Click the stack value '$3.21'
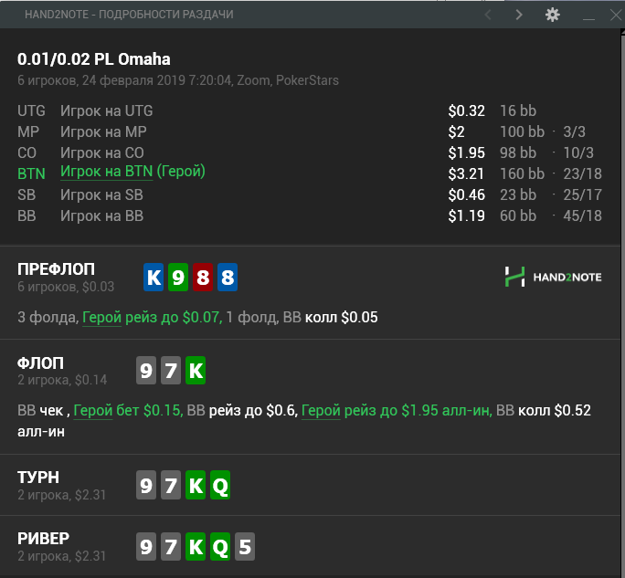This screenshot has height=578, width=625. 466,173
